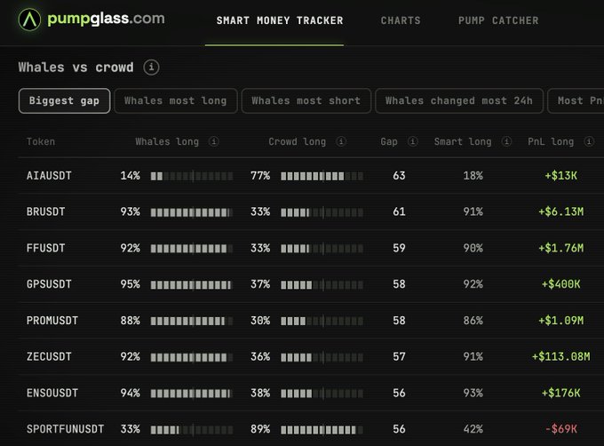
Task: Click GPSUSDT crowd long bar meter
Action: click(322, 285)
